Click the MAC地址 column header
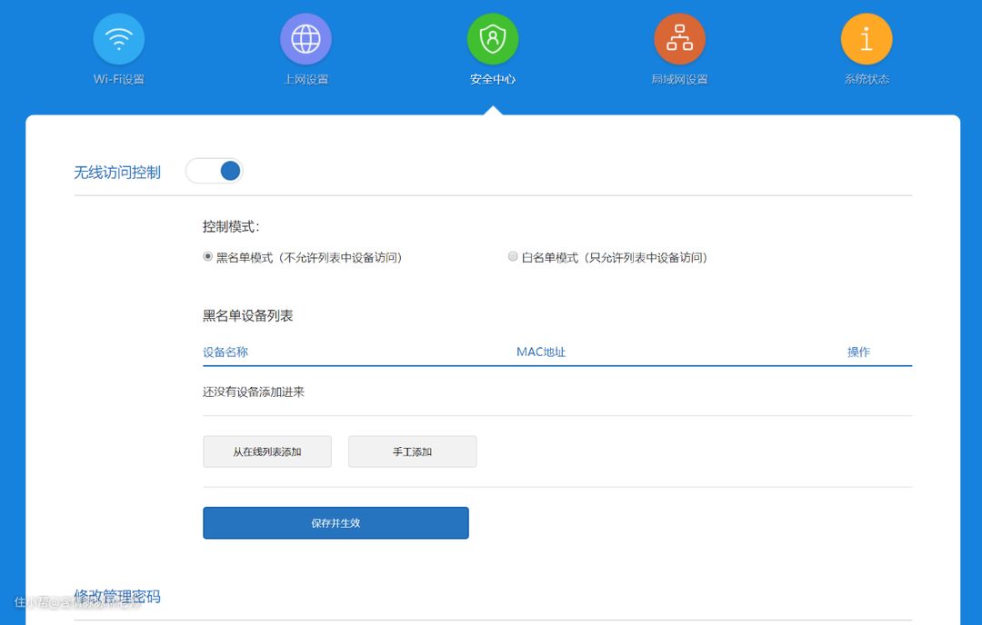 pos(541,352)
